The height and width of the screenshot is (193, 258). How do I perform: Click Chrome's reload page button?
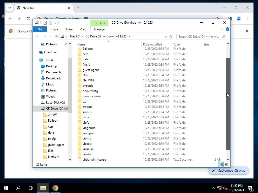(28, 19)
